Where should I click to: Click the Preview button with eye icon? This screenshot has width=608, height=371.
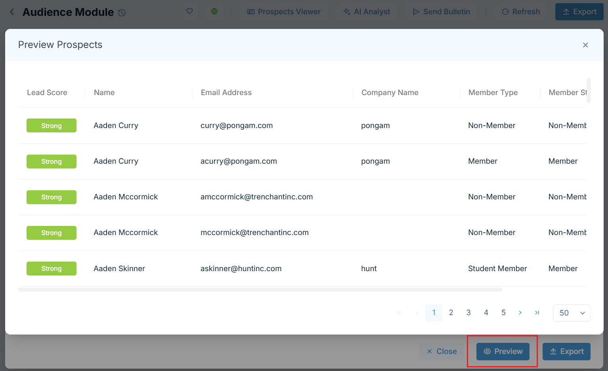[x=503, y=352]
